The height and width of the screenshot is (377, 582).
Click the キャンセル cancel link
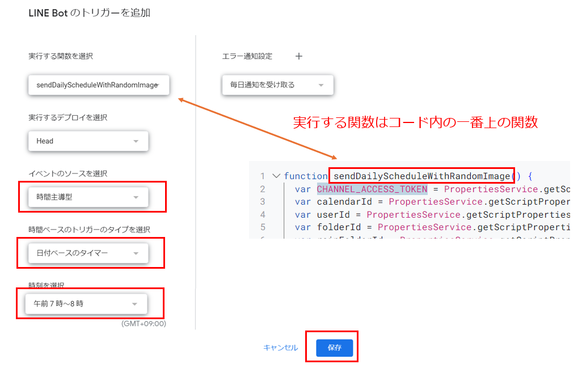(280, 348)
